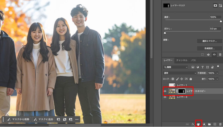Click the 濃度 100% value field
Screen dimensions: 223x127
tap(215, 17)
